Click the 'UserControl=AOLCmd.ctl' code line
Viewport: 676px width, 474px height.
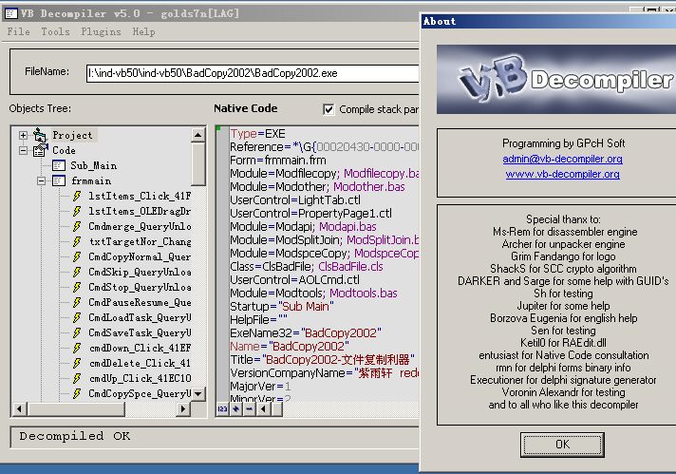click(295, 280)
